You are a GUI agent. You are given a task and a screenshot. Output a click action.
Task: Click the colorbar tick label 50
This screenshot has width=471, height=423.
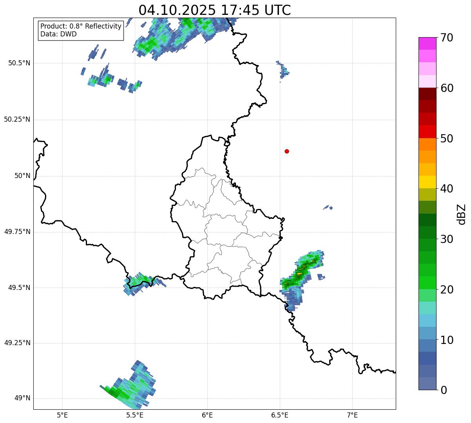click(x=447, y=139)
